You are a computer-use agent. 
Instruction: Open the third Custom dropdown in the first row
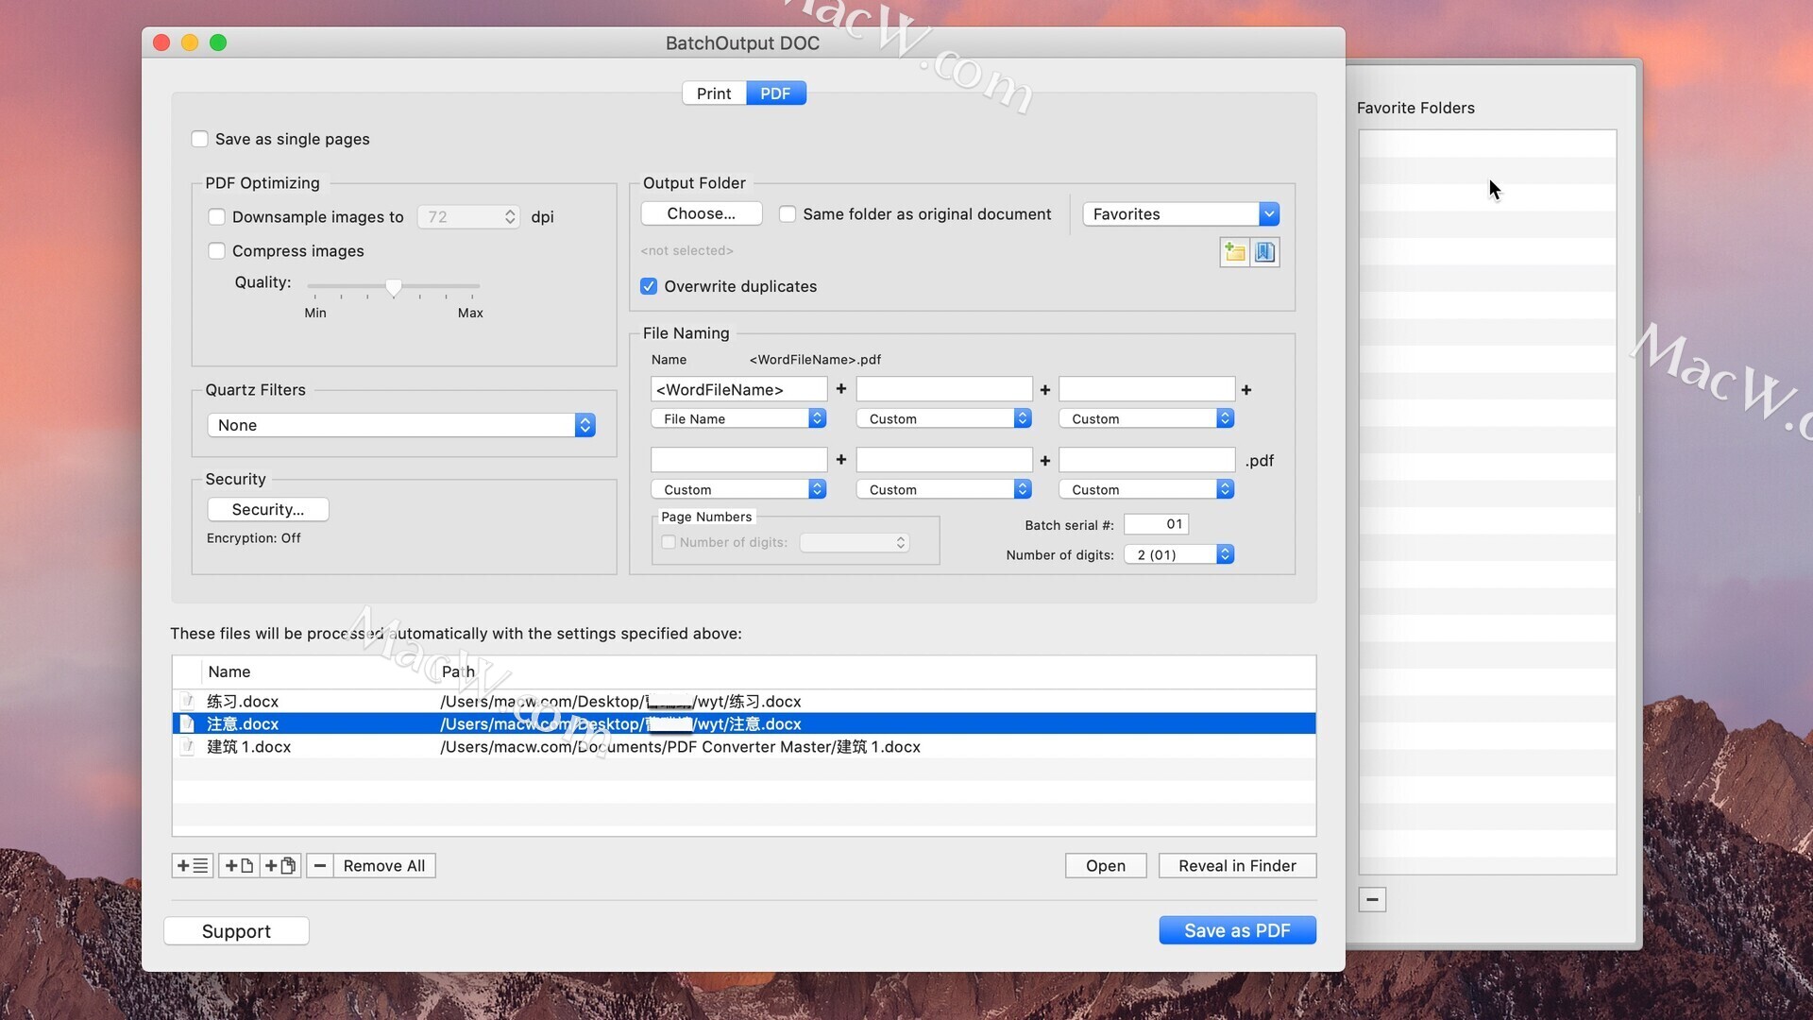tap(1146, 418)
